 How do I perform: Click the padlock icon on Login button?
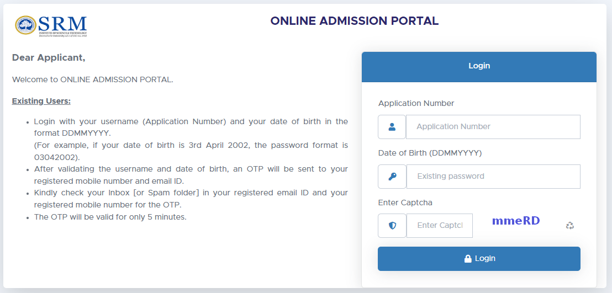[x=468, y=258]
